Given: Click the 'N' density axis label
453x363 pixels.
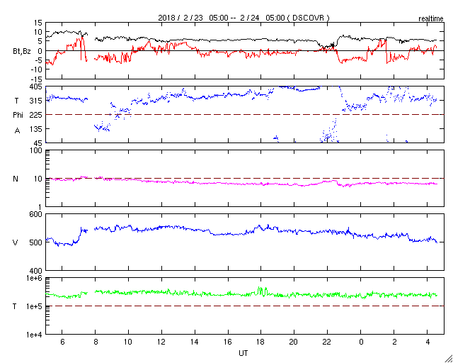Looking at the screenshot, I should 16,179.
